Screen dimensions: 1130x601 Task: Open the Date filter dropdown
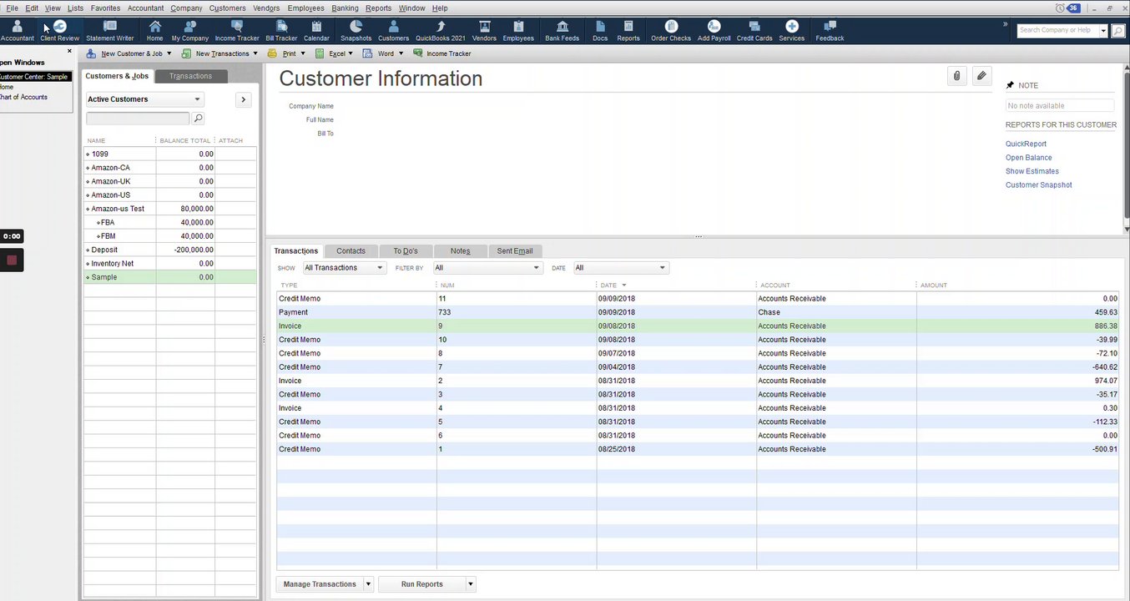click(621, 268)
